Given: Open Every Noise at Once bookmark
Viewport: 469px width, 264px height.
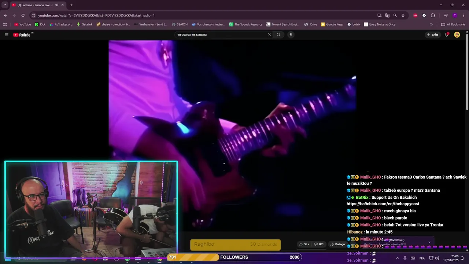Looking at the screenshot, I should point(379,25).
